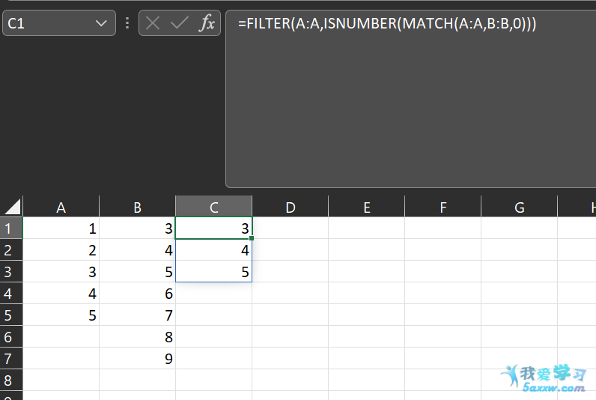Click cell A5 containing 5
596x400 pixels.
(x=61, y=315)
